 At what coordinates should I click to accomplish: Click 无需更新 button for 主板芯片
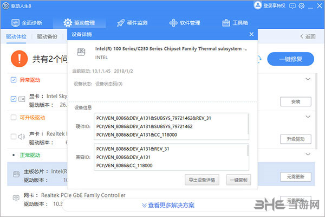pos(296,177)
